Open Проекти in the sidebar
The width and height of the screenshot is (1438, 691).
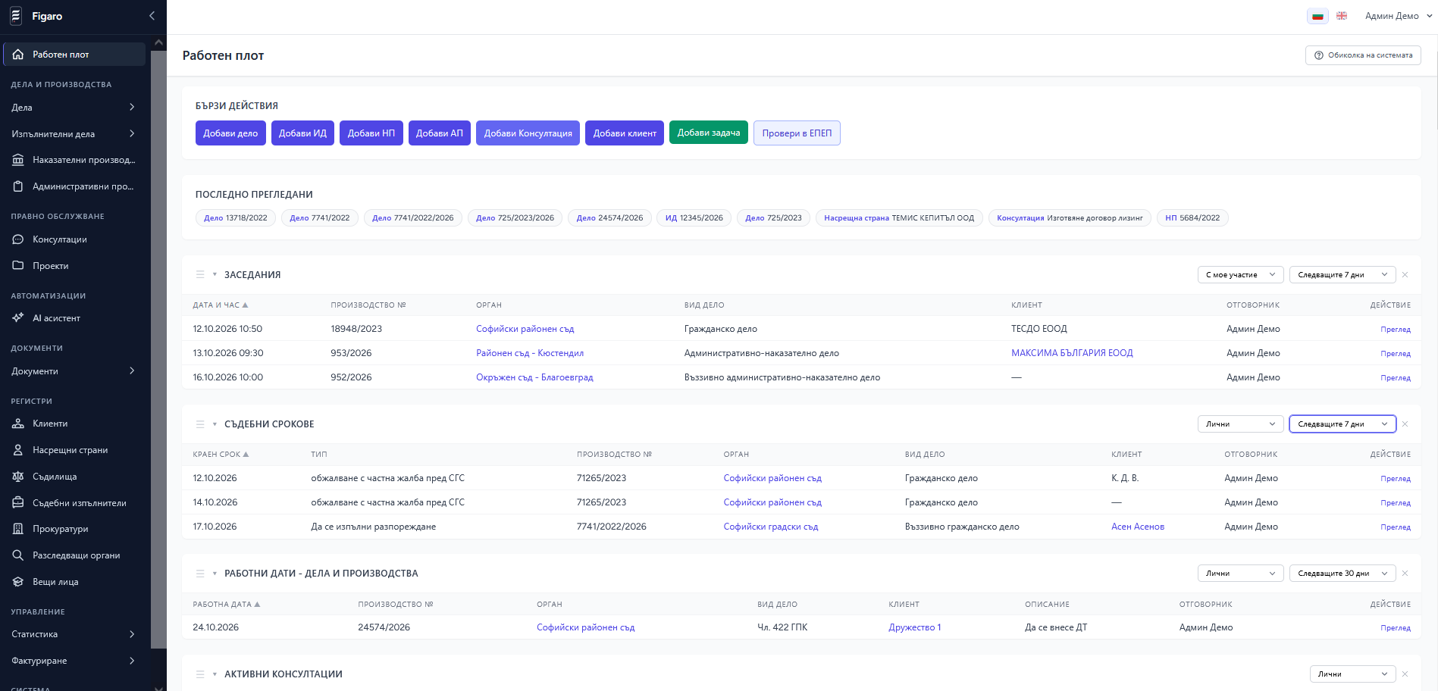pyautogui.click(x=74, y=266)
